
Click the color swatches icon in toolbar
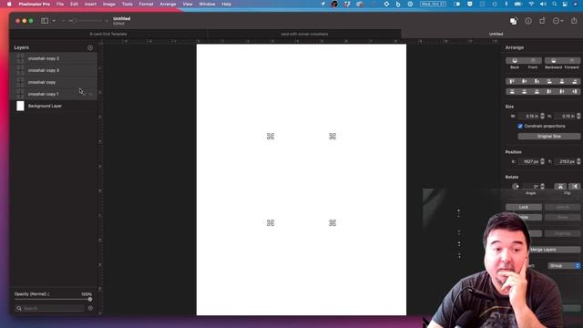pos(514,21)
